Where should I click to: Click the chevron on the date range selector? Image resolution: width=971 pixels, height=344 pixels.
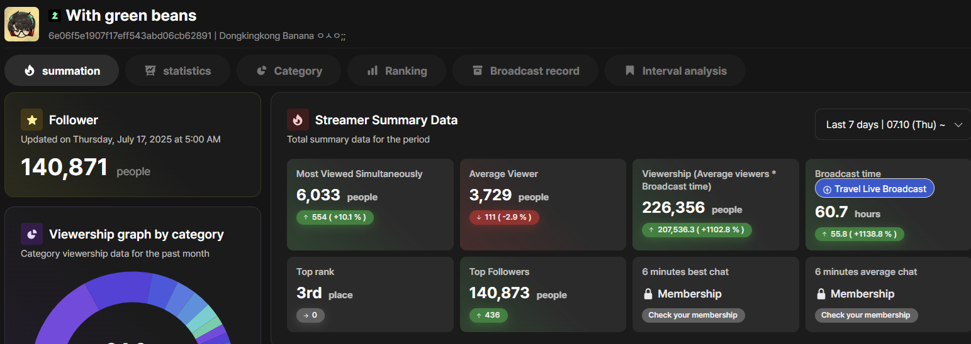pyautogui.click(x=958, y=125)
